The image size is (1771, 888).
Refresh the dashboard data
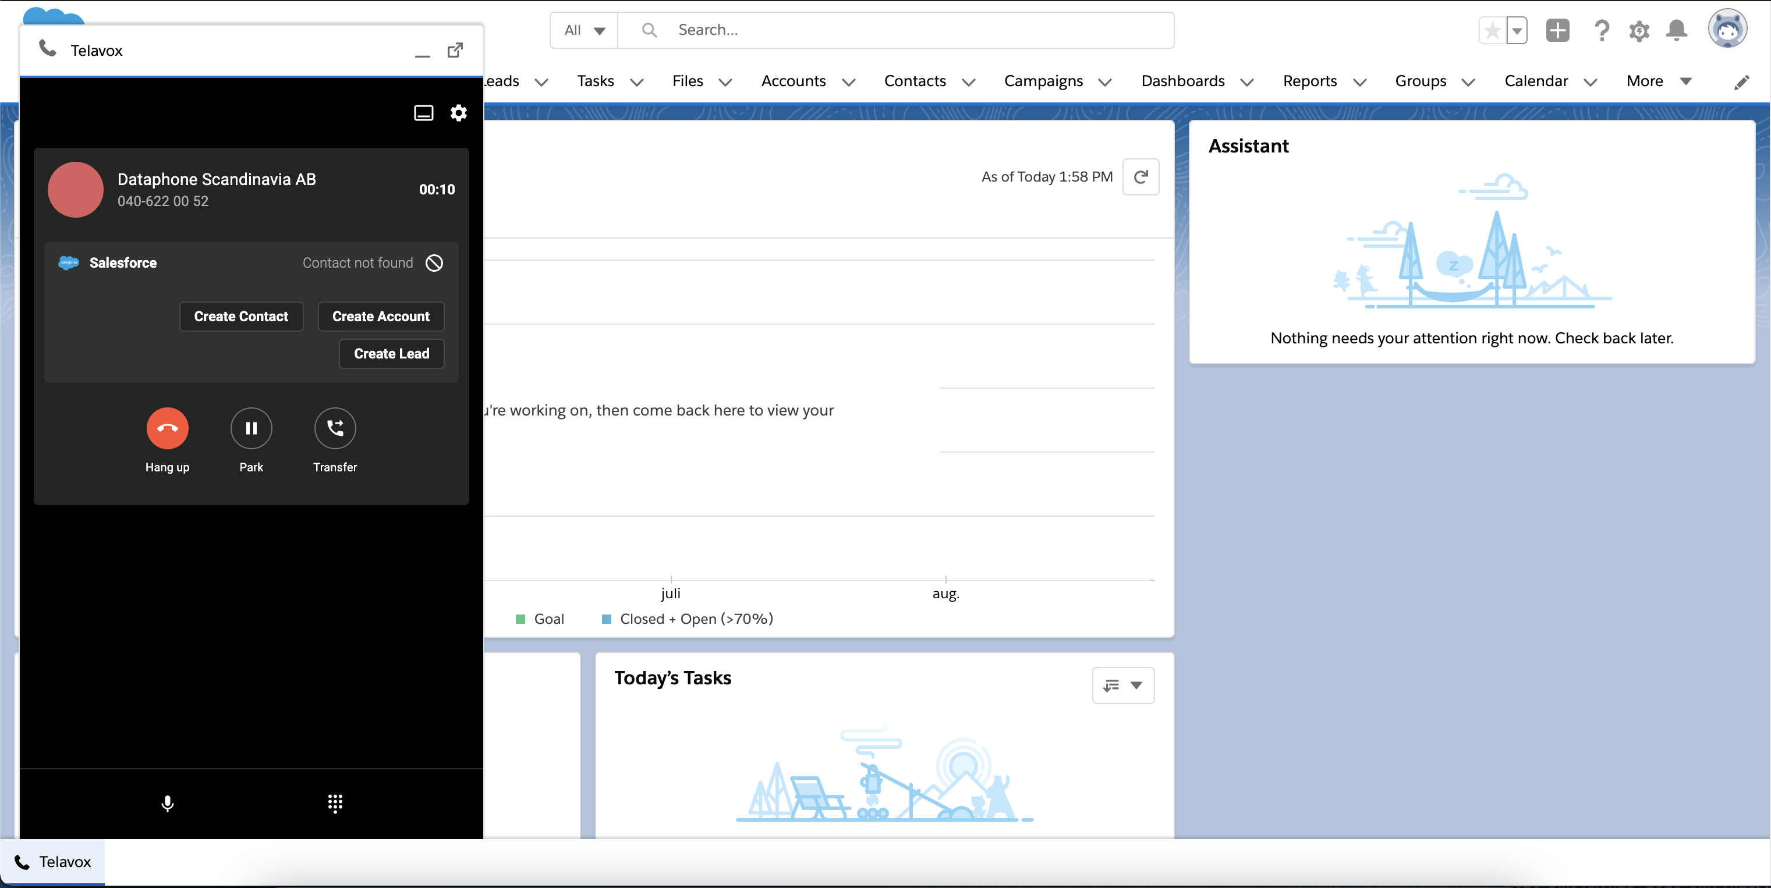tap(1140, 177)
